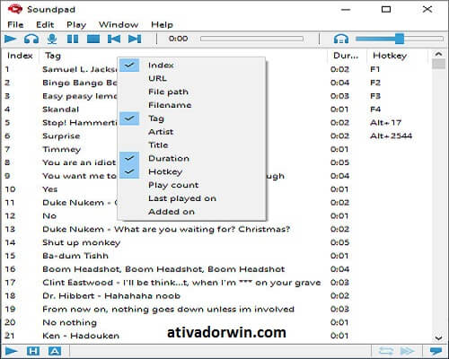Enable the Last played on column

coord(191,198)
